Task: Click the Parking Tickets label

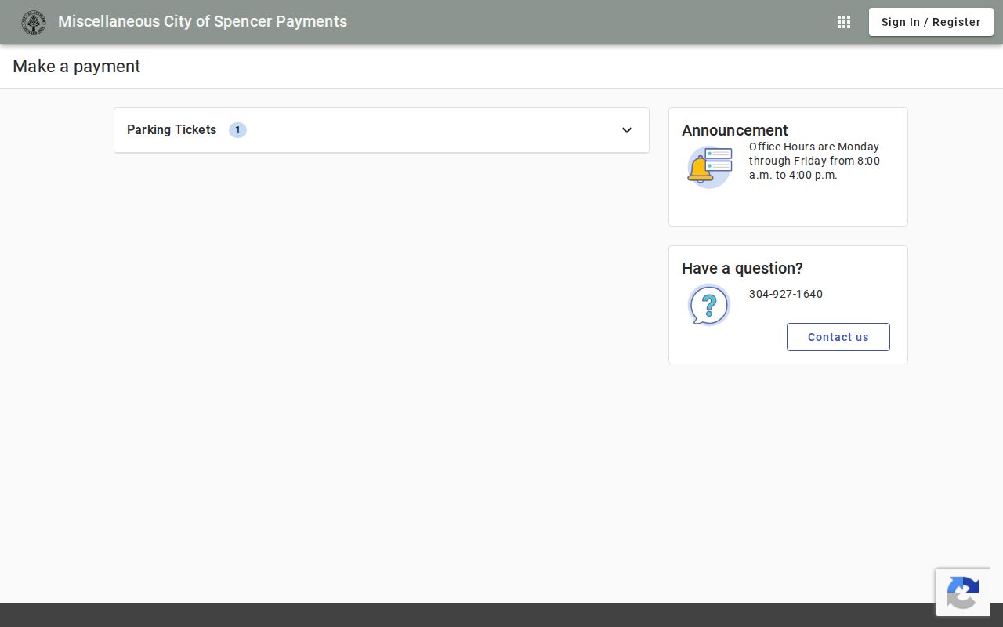Action: pyautogui.click(x=172, y=130)
